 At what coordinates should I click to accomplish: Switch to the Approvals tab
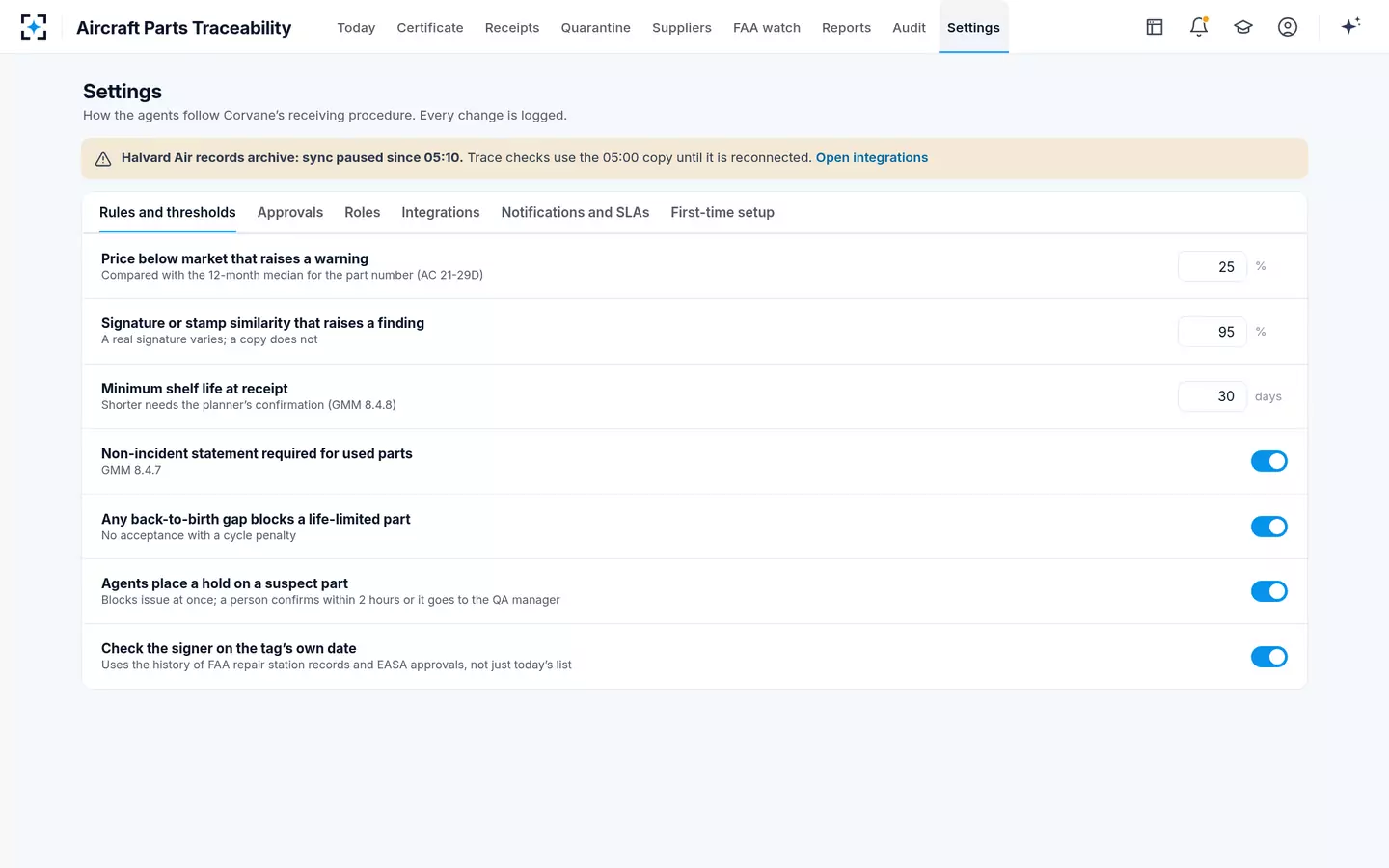click(x=290, y=212)
